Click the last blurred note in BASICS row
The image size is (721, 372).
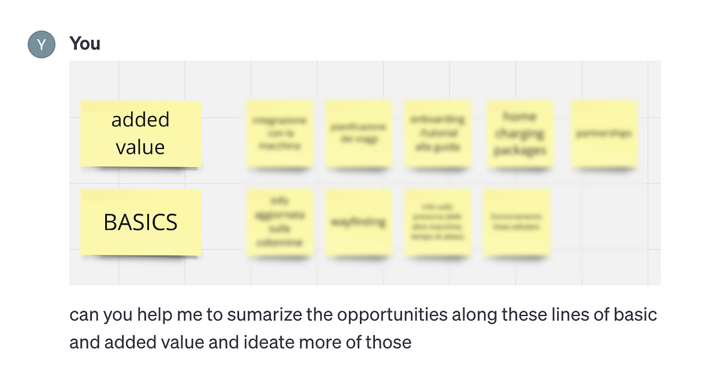[x=517, y=222]
